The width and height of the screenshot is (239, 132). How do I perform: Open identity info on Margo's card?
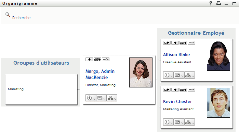tap(91, 98)
